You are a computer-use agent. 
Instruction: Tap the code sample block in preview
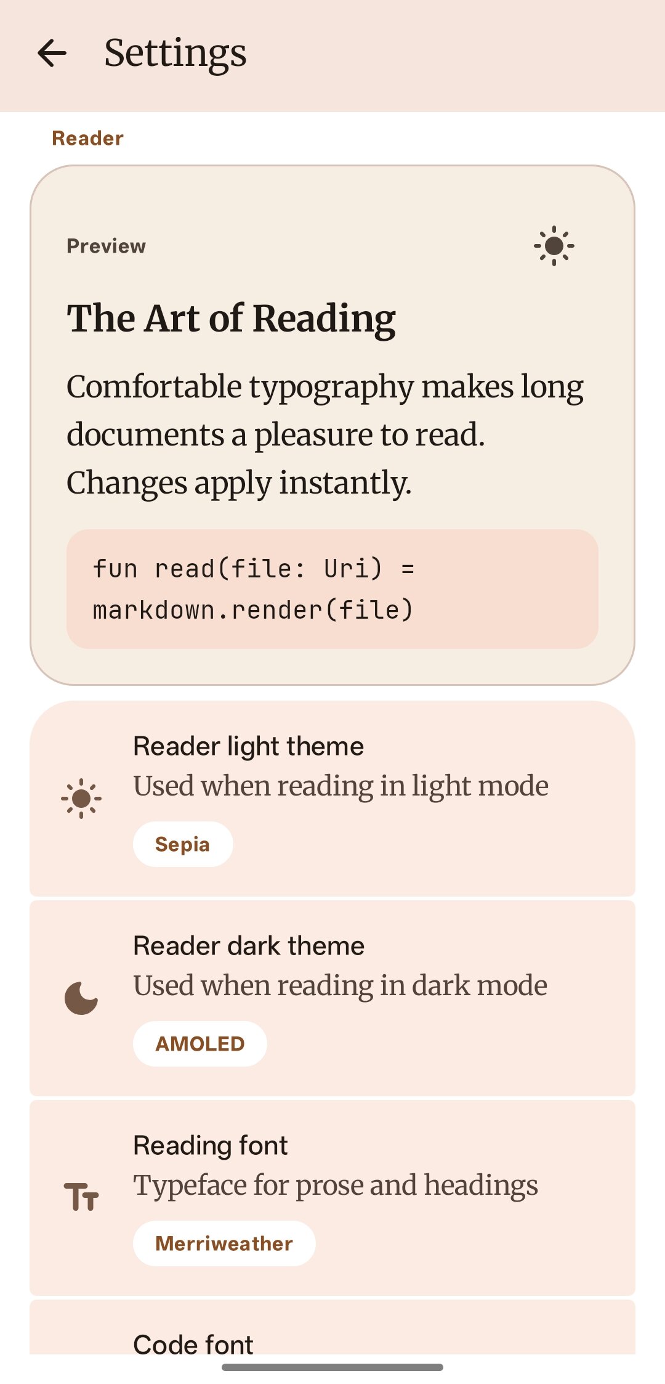pos(332,588)
